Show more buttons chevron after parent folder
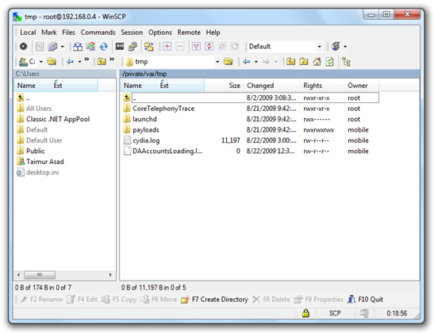 coord(112,59)
